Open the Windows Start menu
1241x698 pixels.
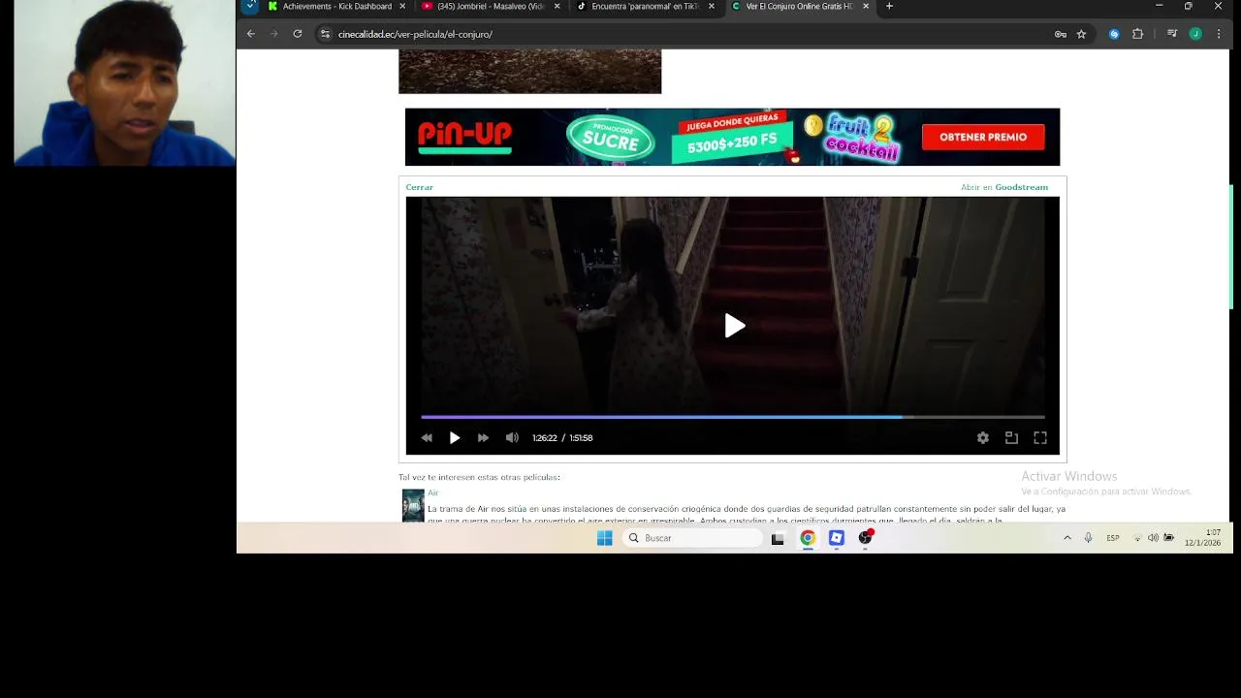click(x=605, y=538)
